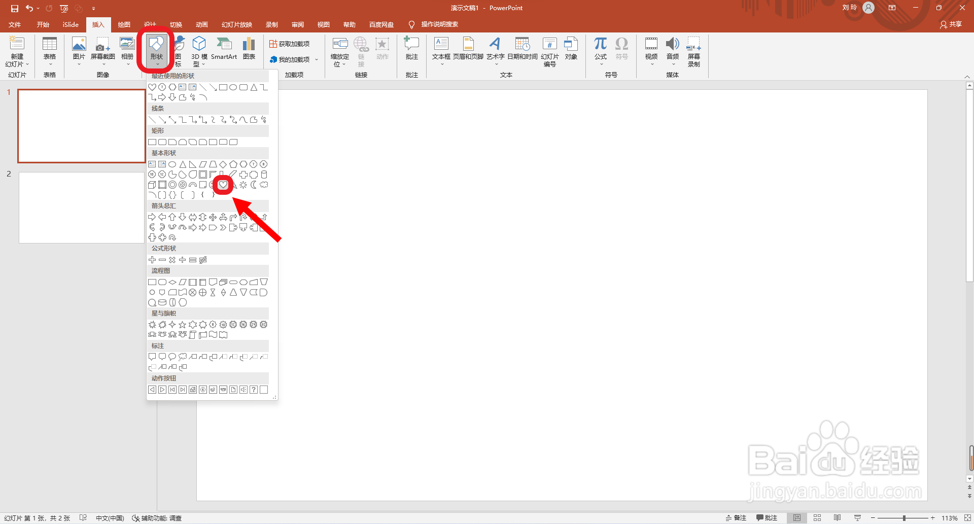Insert a Picture from the ribbon
Screen dimensions: 974x524
point(79,50)
